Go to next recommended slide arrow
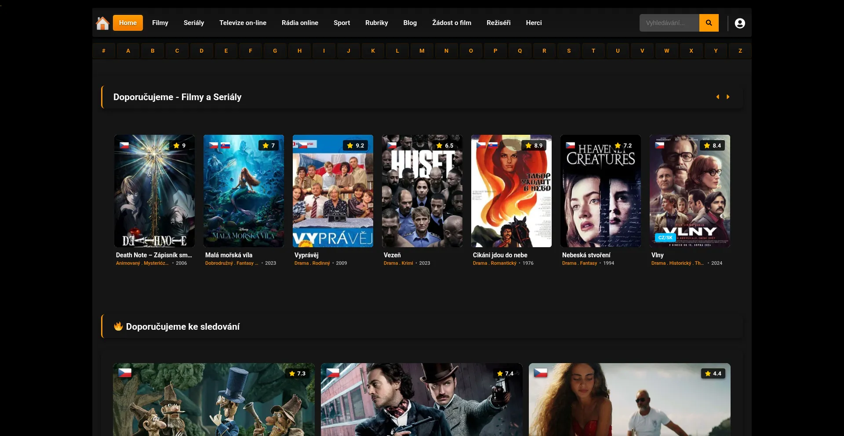 (728, 97)
